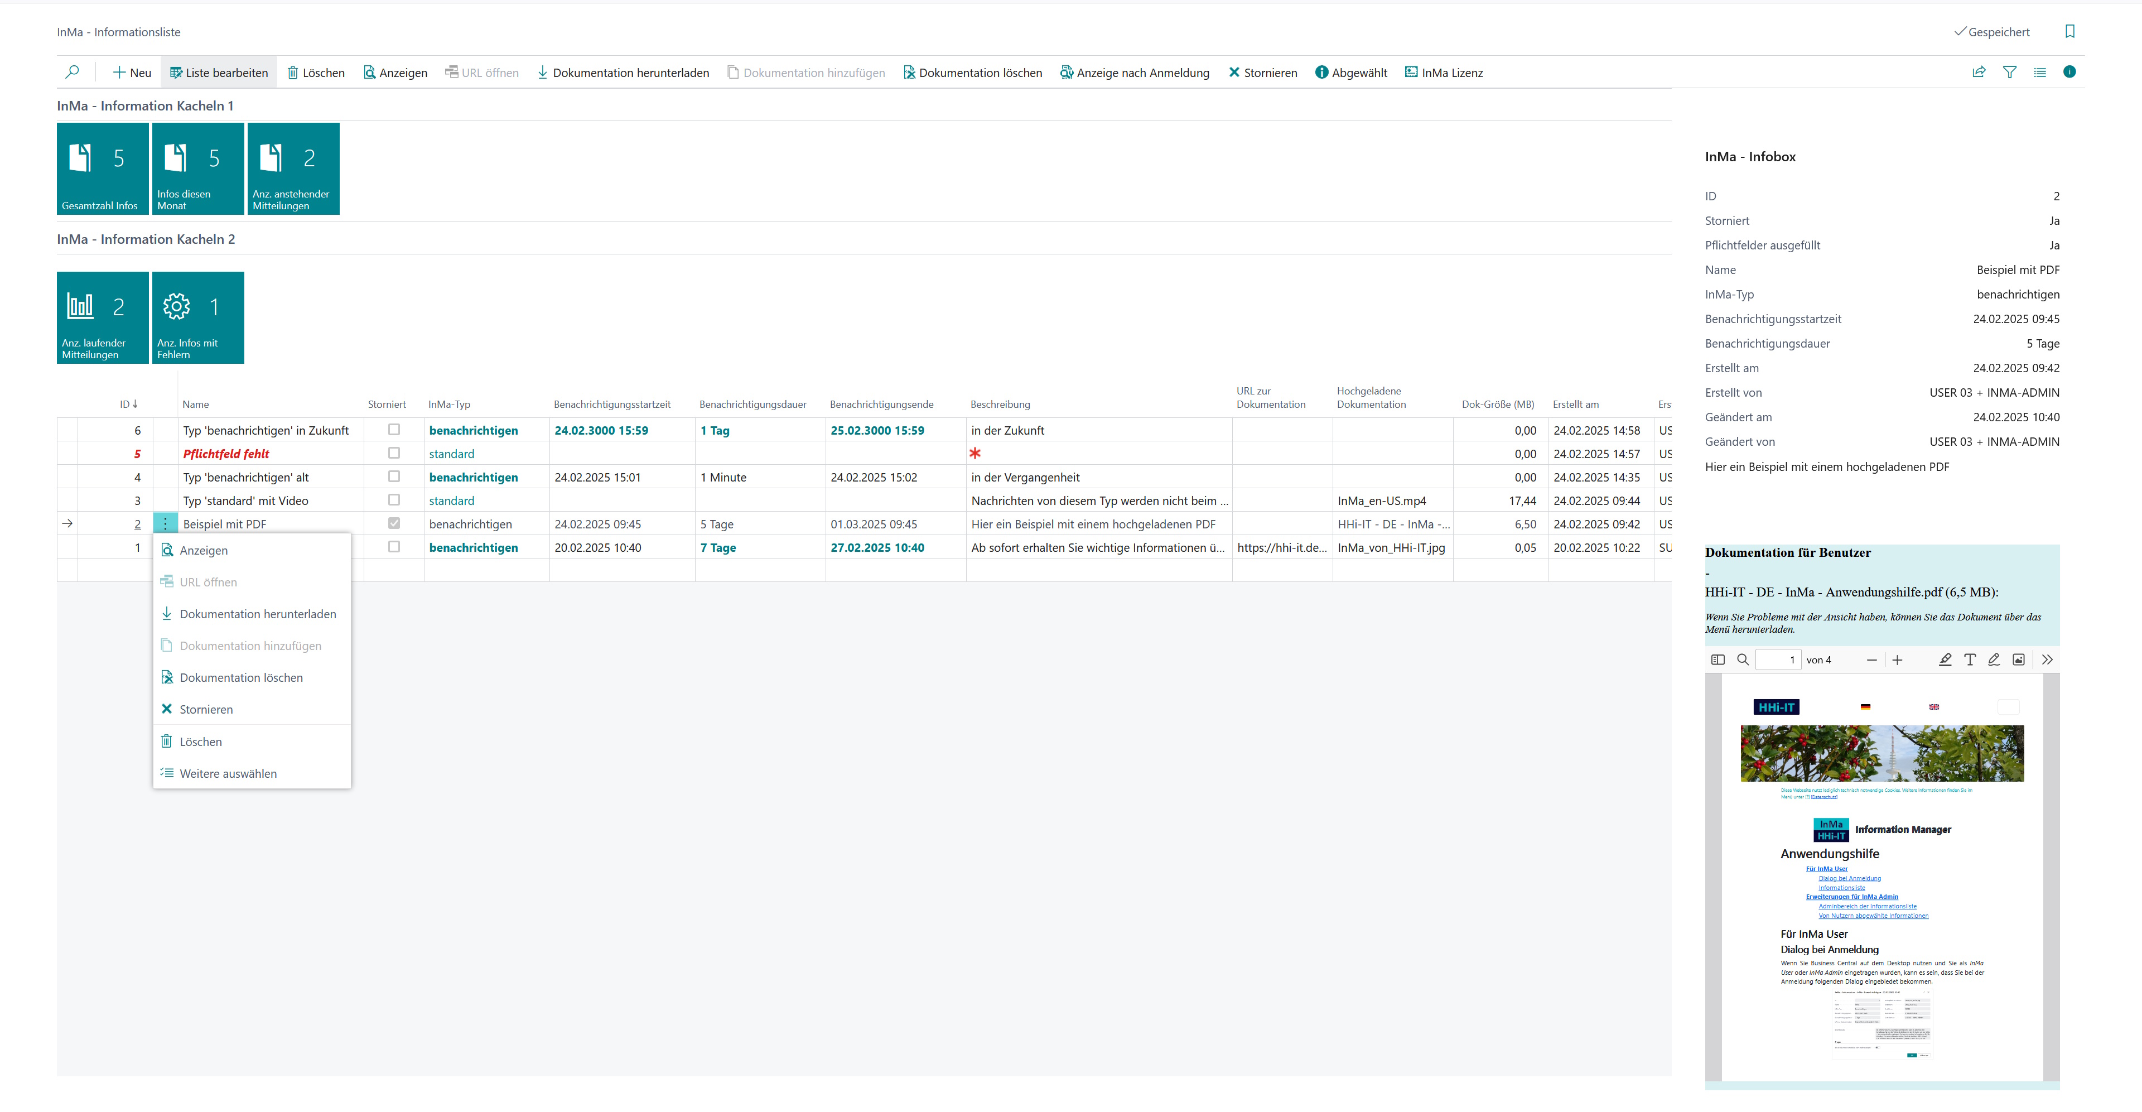
Task: Open the https://hhi-it.de documentation URL link
Action: pyautogui.click(x=1281, y=547)
